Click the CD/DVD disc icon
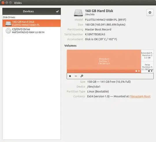Screen dimensions: 156x142 8,31
